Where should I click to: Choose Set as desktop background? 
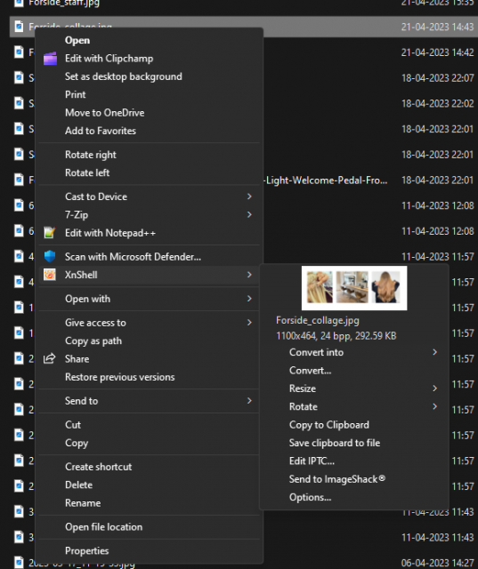coord(124,76)
